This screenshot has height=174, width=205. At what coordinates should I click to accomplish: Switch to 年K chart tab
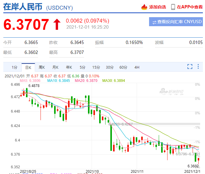tap(69, 67)
